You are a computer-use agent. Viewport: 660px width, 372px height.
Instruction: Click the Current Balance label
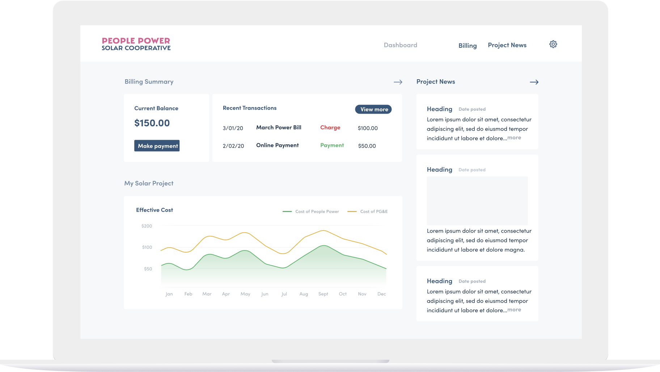[x=156, y=108]
